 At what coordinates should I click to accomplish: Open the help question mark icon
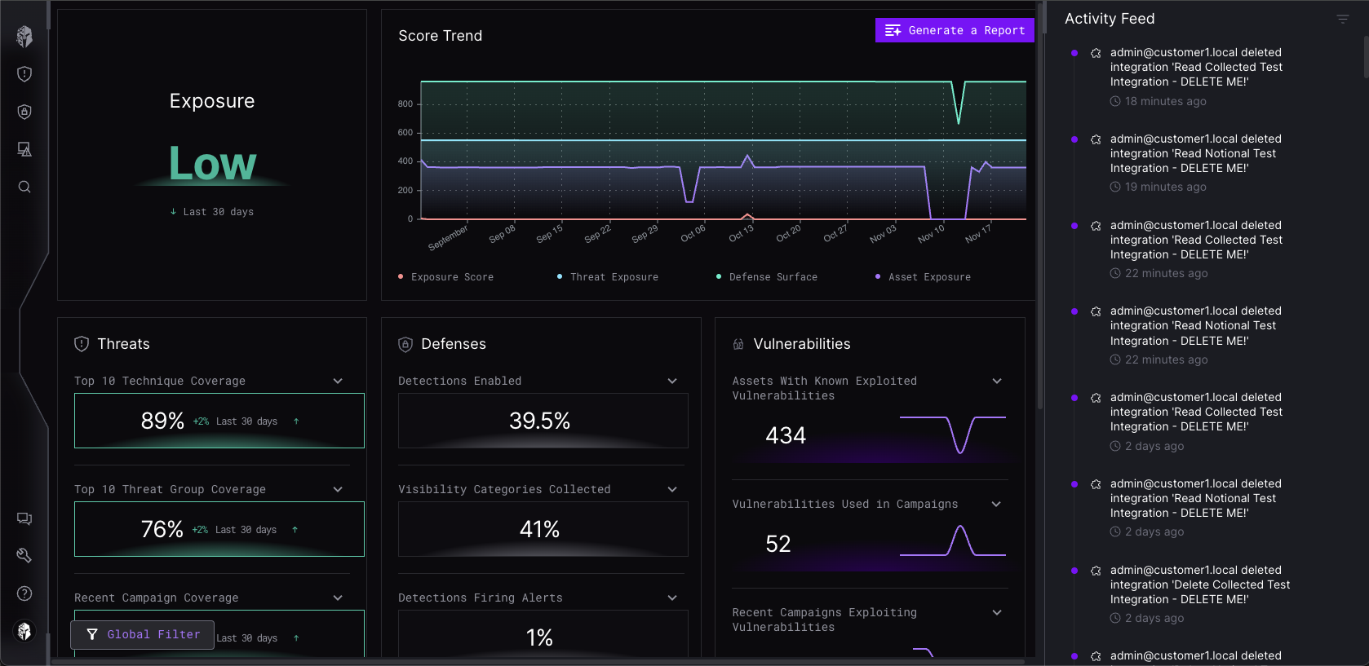[24, 593]
